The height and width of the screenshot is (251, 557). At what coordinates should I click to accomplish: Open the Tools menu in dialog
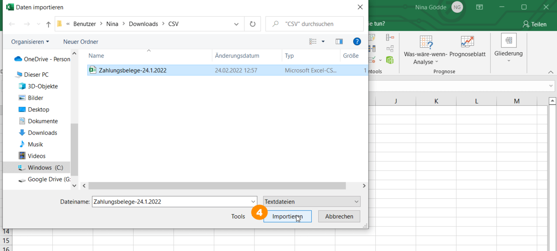coord(238,217)
